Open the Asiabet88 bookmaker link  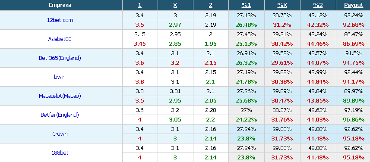(x=60, y=39)
